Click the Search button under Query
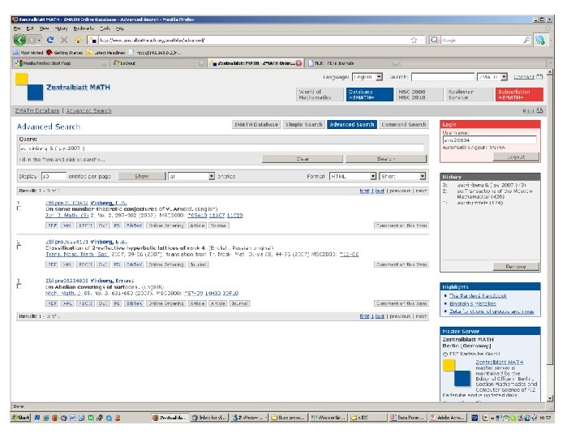The image size is (584, 438). point(386,159)
